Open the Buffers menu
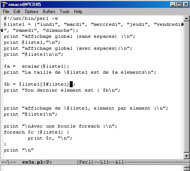 [49, 12]
